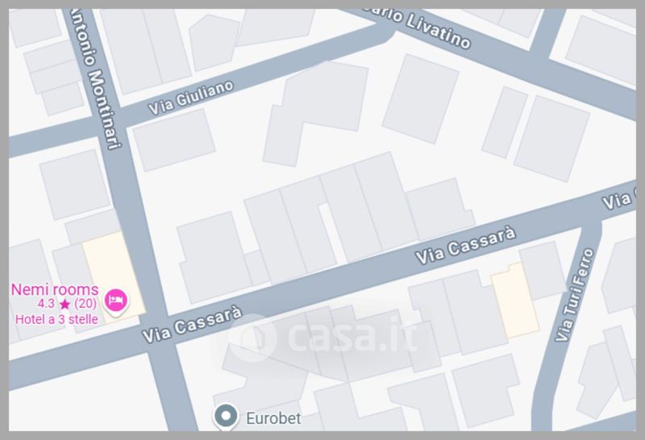Click the bed symbol inside the pink pin
The height and width of the screenshot is (440, 645).
tap(115, 299)
